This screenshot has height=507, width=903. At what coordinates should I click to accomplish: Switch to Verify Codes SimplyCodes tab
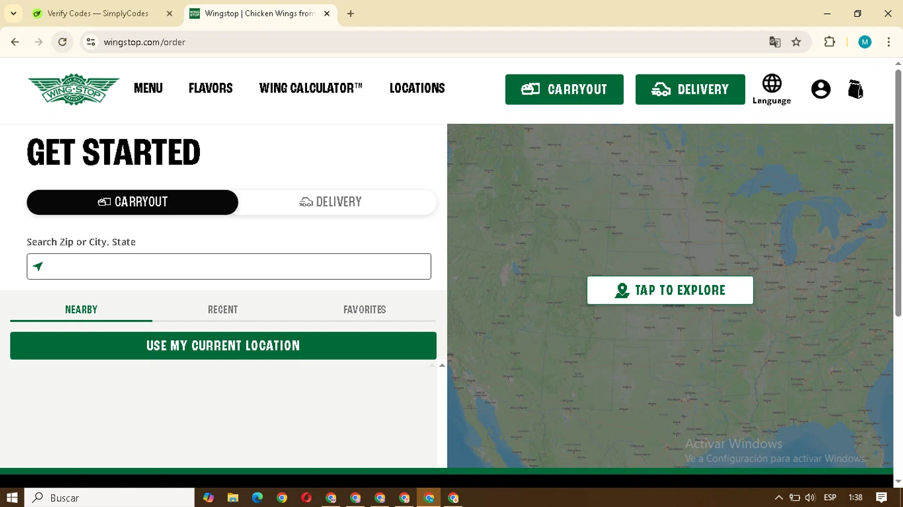(102, 13)
